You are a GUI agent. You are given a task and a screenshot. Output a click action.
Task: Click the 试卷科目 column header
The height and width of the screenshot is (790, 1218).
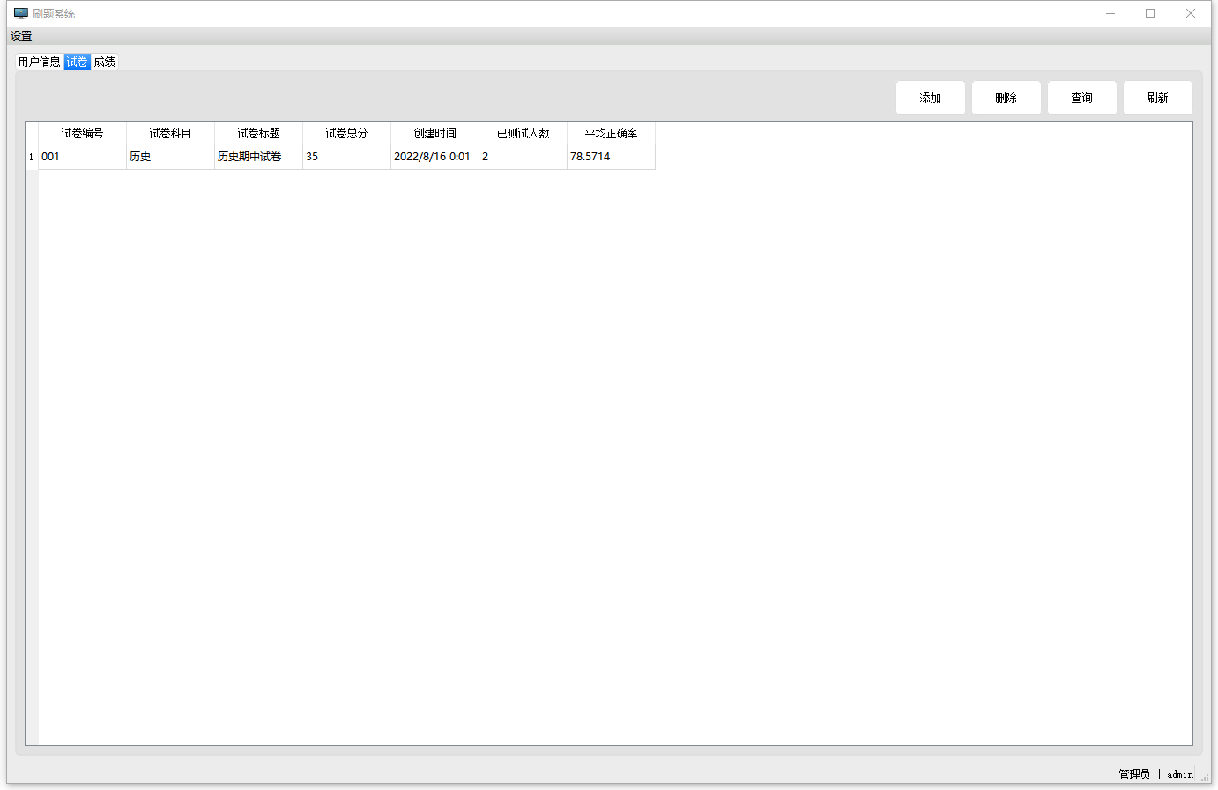(x=170, y=133)
